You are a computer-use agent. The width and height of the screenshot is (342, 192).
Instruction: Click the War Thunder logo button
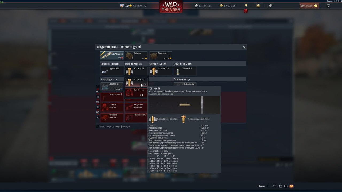point(171,6)
